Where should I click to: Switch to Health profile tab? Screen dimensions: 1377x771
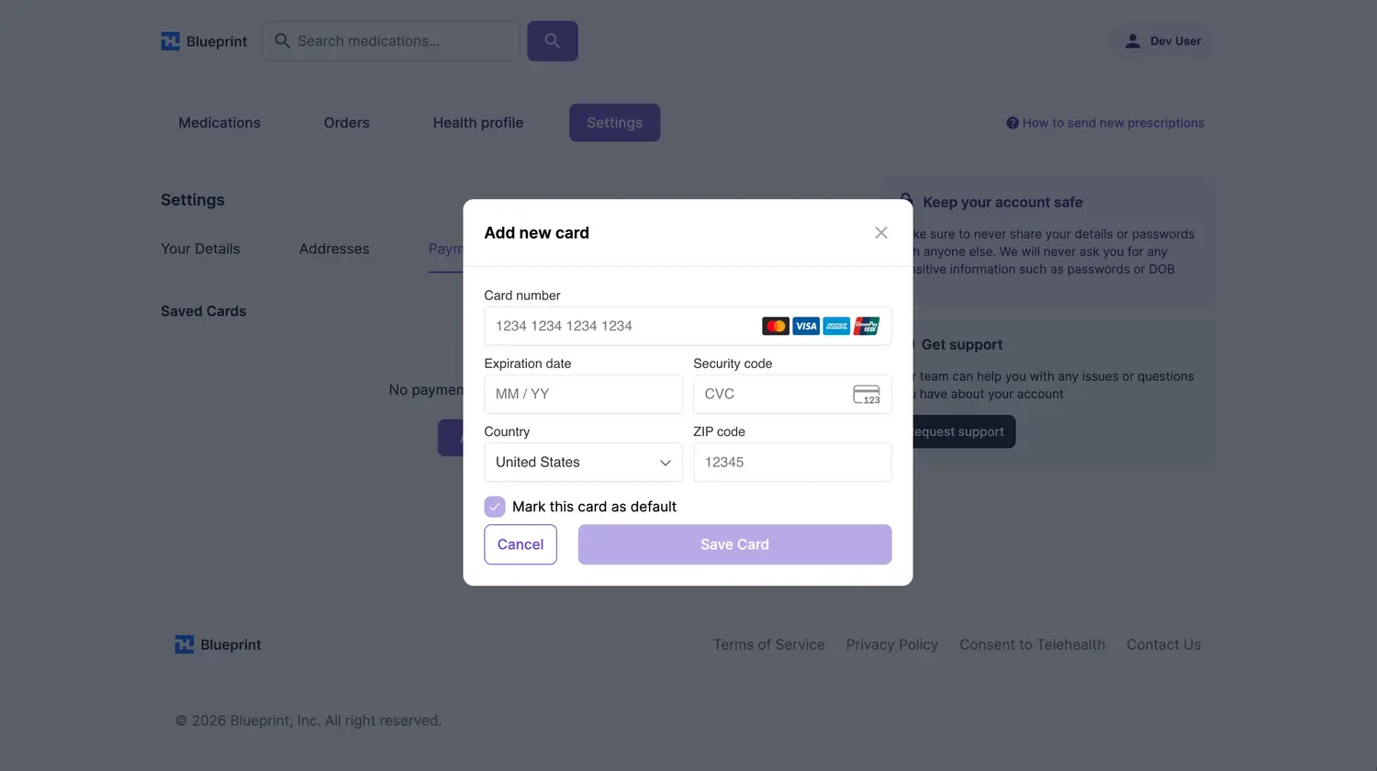pyautogui.click(x=477, y=123)
